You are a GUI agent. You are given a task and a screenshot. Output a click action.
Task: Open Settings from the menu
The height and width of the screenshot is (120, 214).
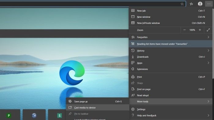171,109
